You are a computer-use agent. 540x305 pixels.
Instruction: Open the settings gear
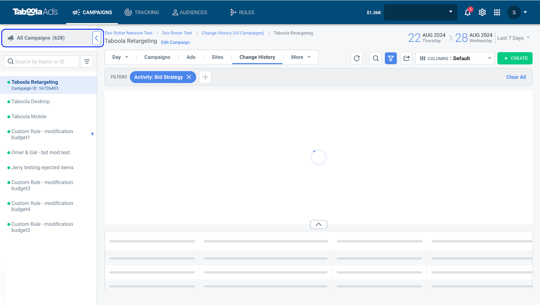[482, 12]
